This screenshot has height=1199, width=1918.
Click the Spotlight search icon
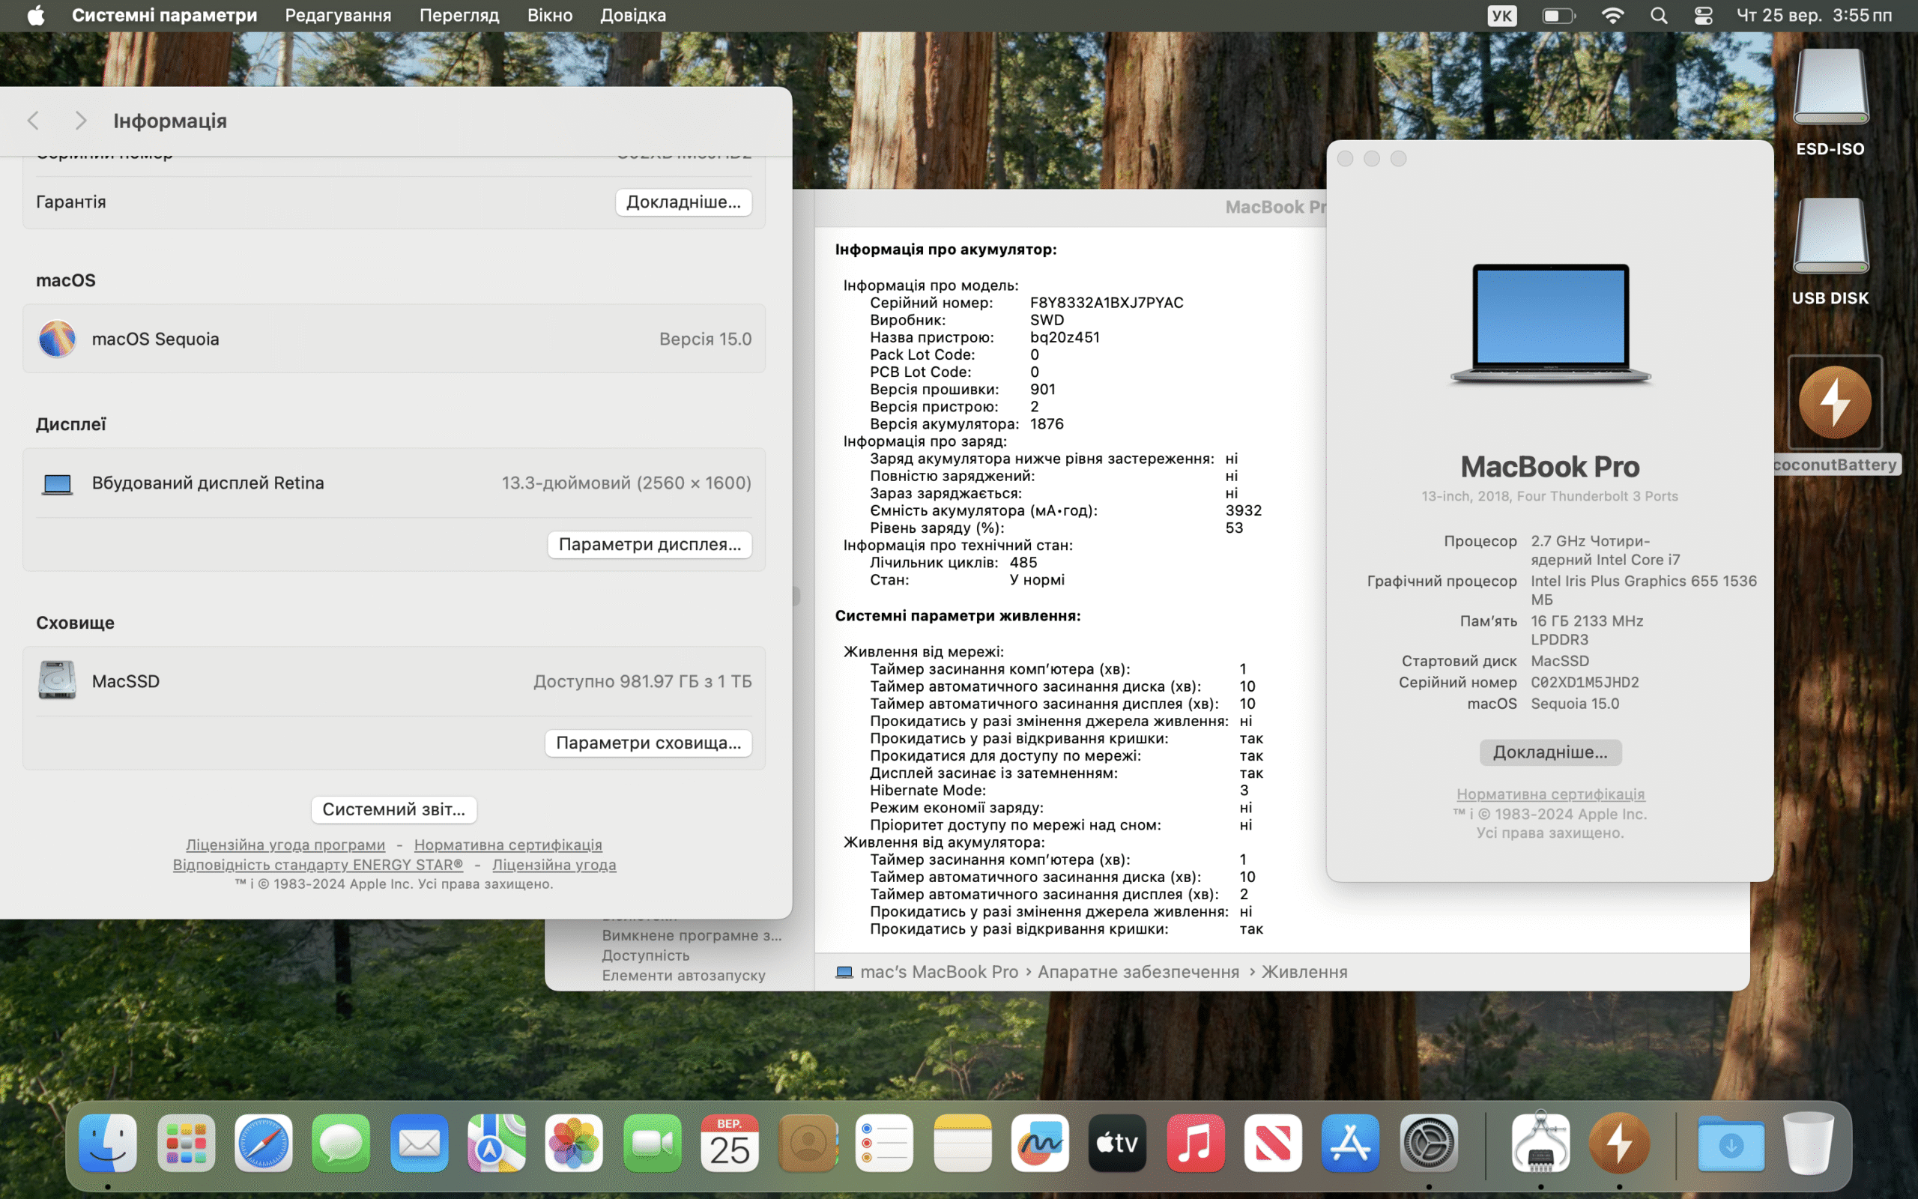point(1658,16)
